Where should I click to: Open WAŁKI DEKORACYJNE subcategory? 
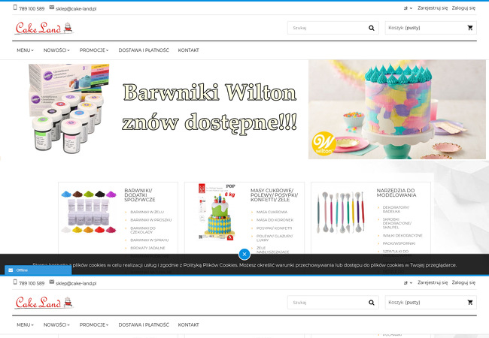(402, 236)
